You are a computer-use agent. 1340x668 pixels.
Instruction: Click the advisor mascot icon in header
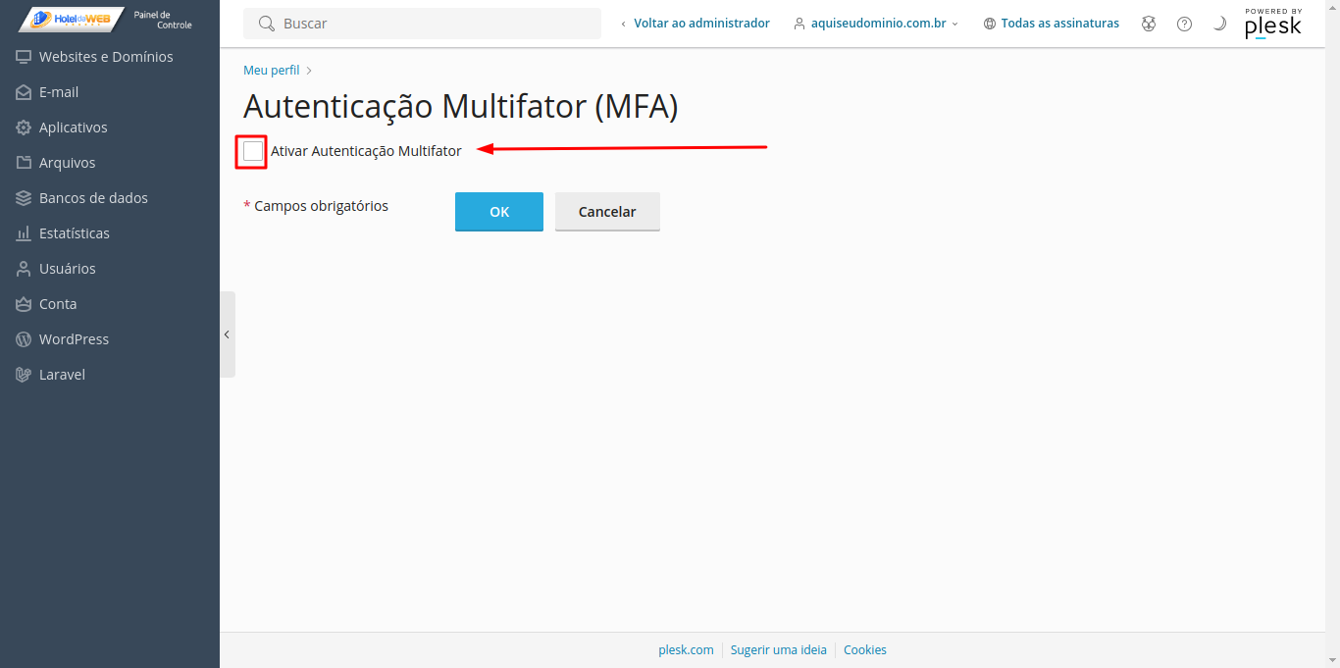1149,24
